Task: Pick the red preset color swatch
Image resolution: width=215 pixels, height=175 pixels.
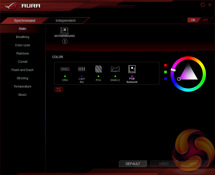Action: (165, 65)
